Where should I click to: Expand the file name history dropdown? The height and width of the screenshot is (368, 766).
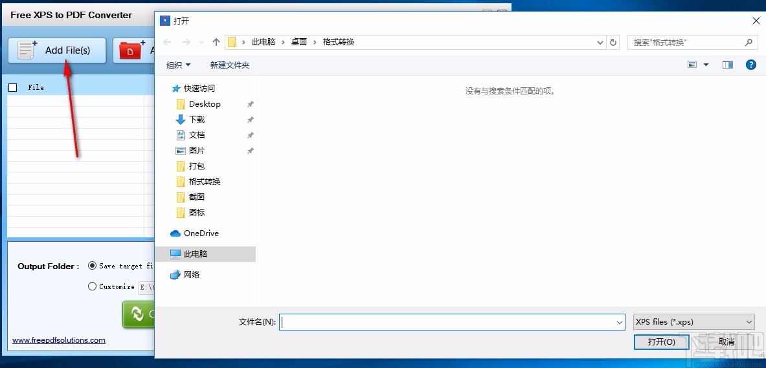pyautogui.click(x=620, y=322)
